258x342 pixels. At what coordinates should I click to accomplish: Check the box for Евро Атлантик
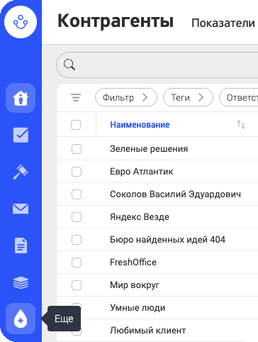[77, 172]
